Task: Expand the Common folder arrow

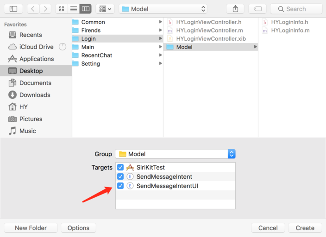Action: [160, 22]
